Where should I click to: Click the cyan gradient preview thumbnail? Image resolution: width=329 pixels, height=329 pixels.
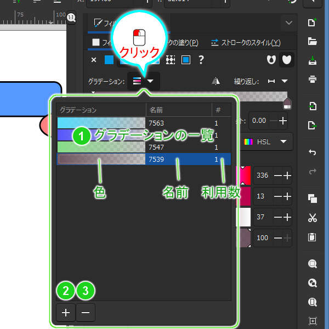[101, 123]
